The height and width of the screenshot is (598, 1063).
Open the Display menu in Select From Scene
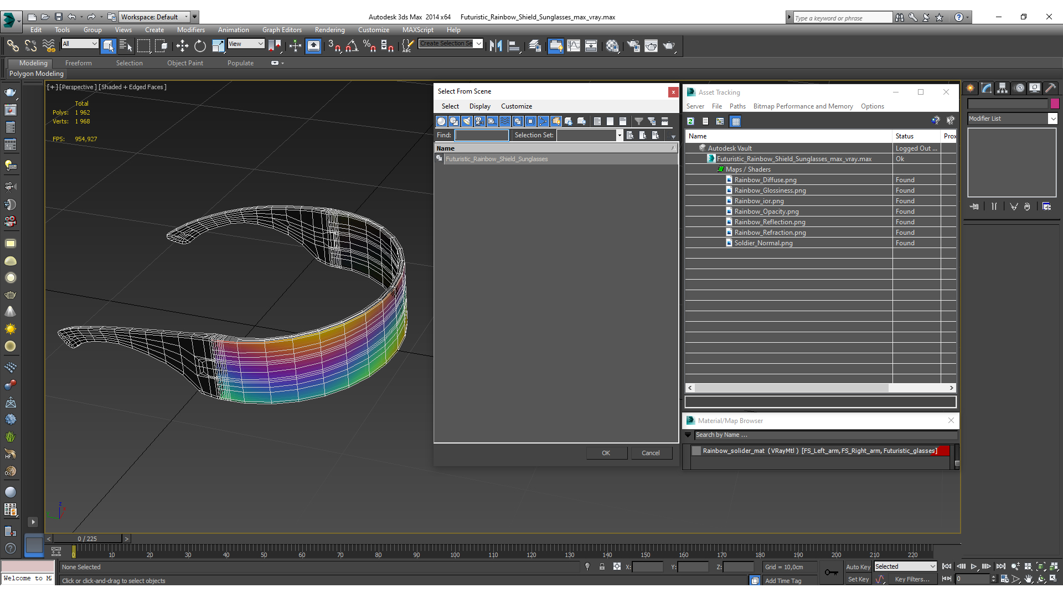click(x=479, y=106)
